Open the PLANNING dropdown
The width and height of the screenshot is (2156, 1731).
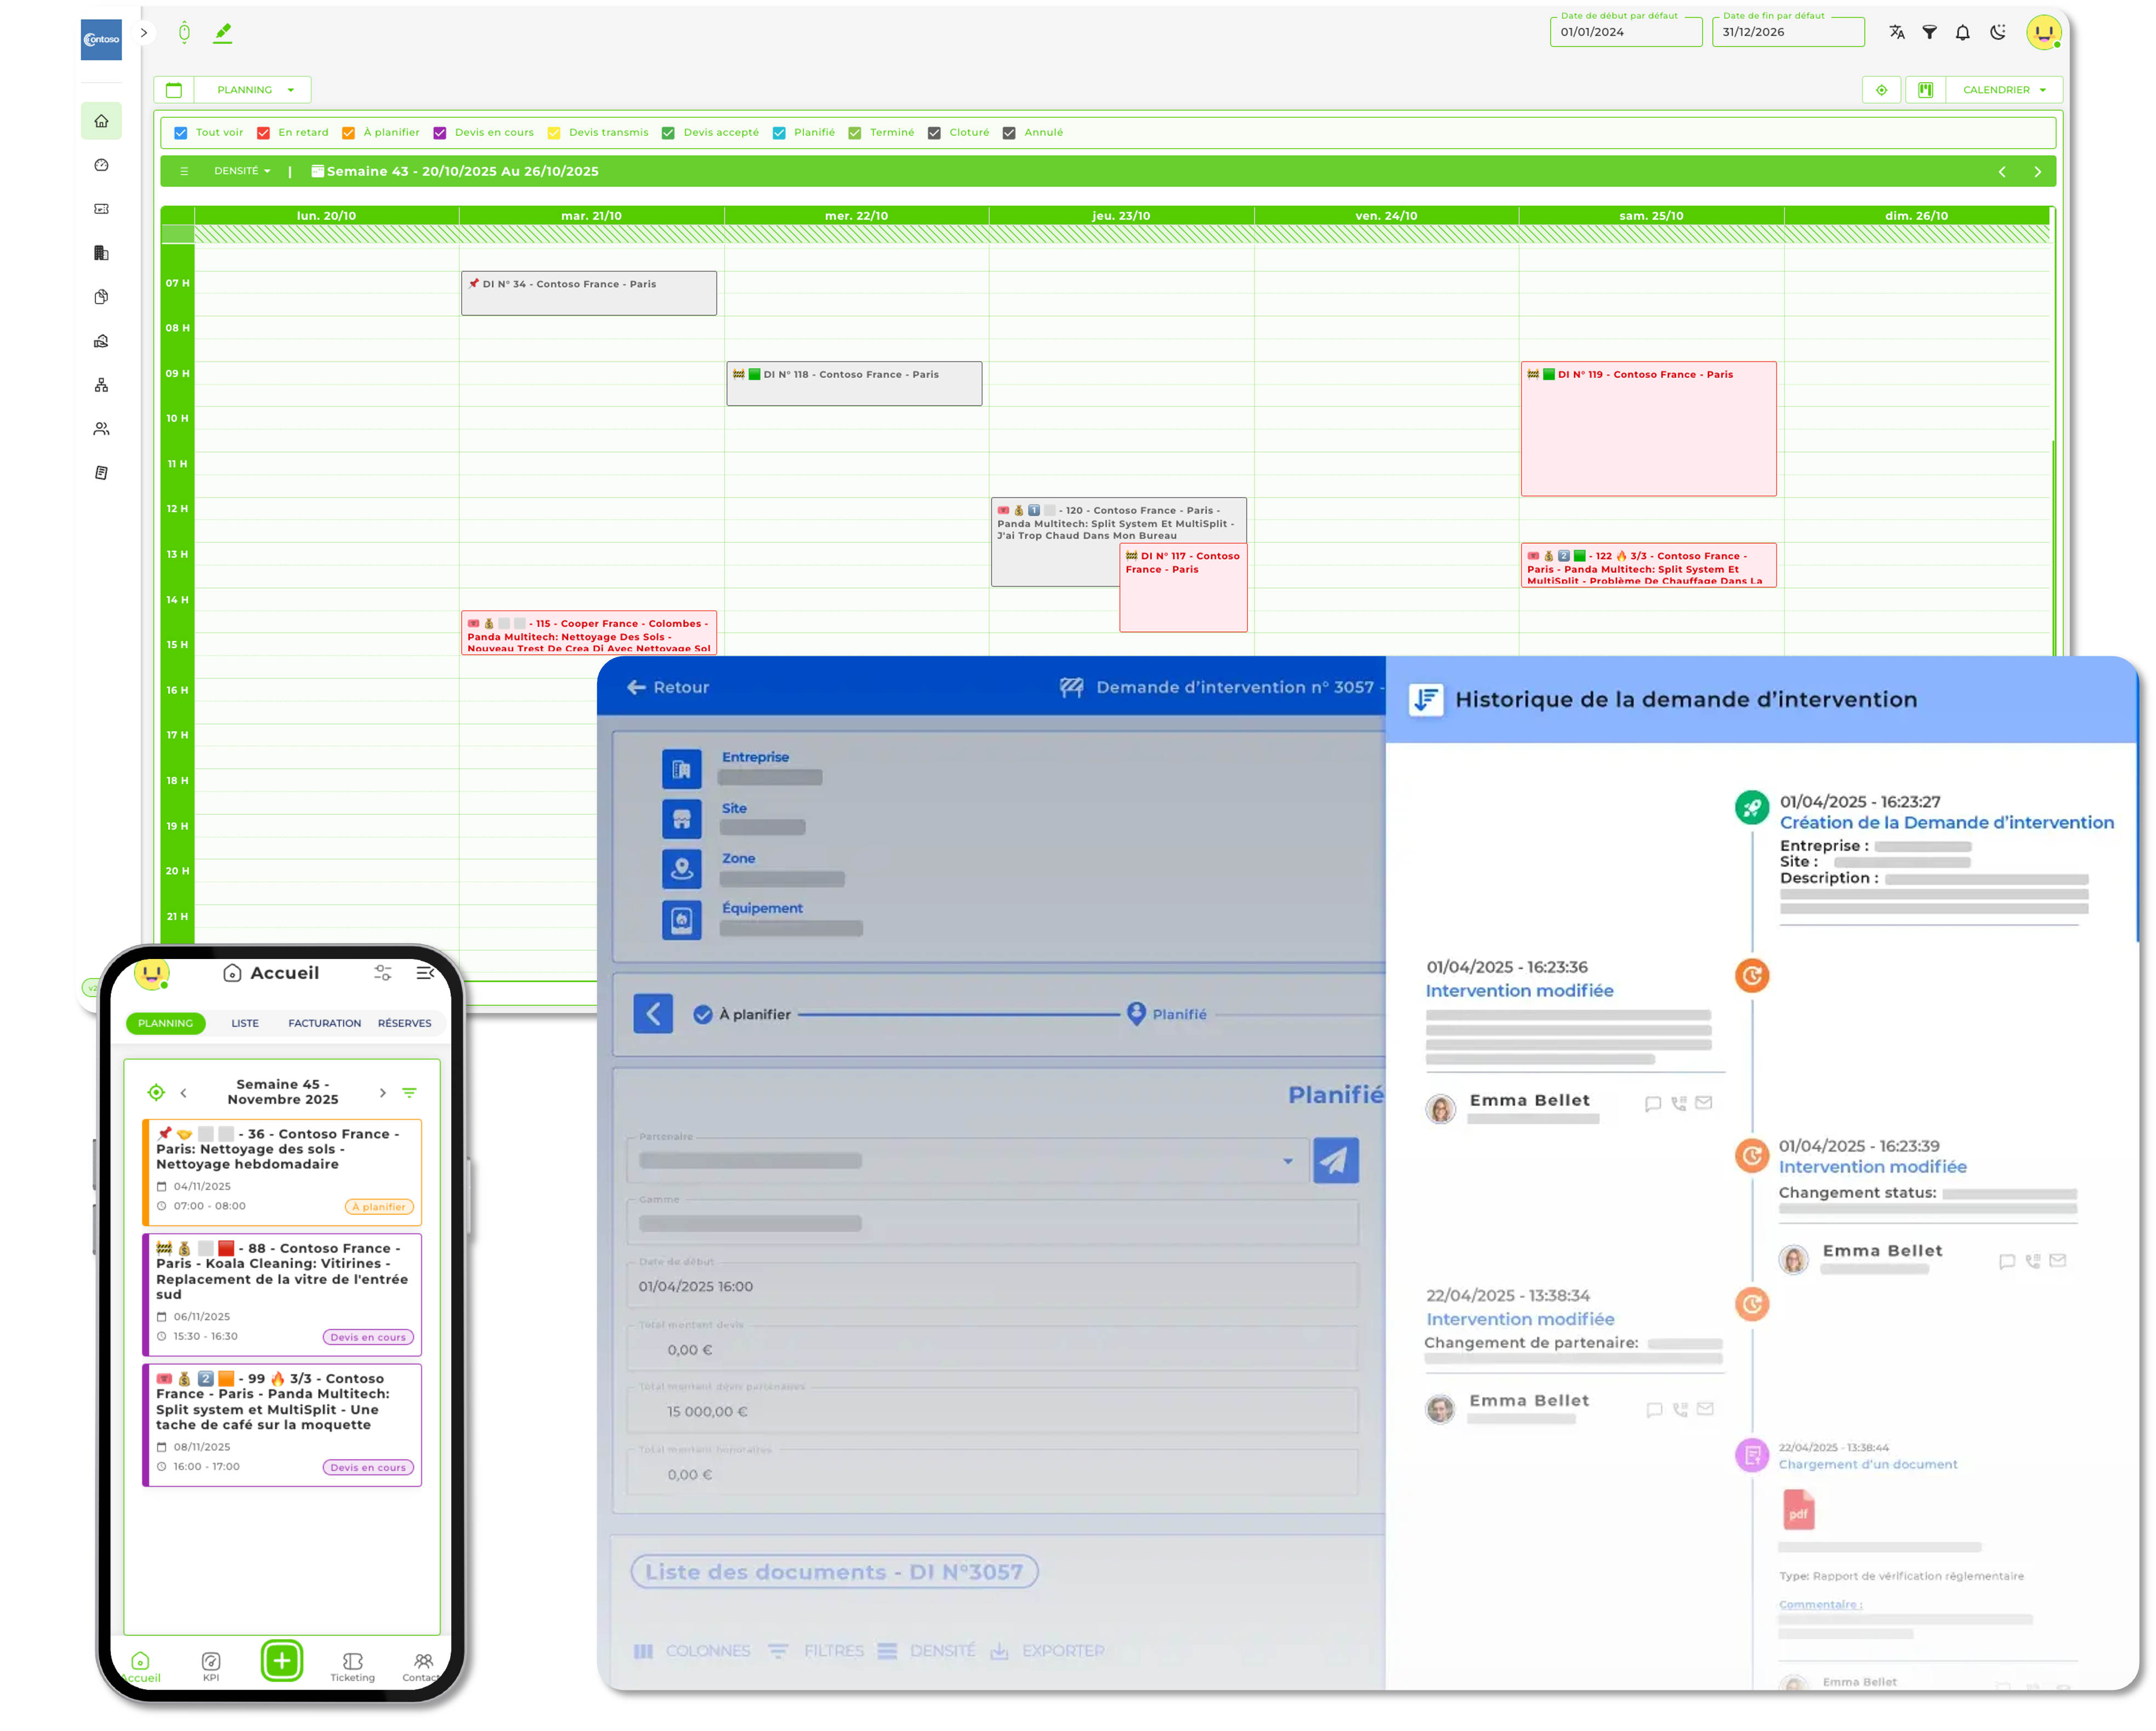[254, 90]
